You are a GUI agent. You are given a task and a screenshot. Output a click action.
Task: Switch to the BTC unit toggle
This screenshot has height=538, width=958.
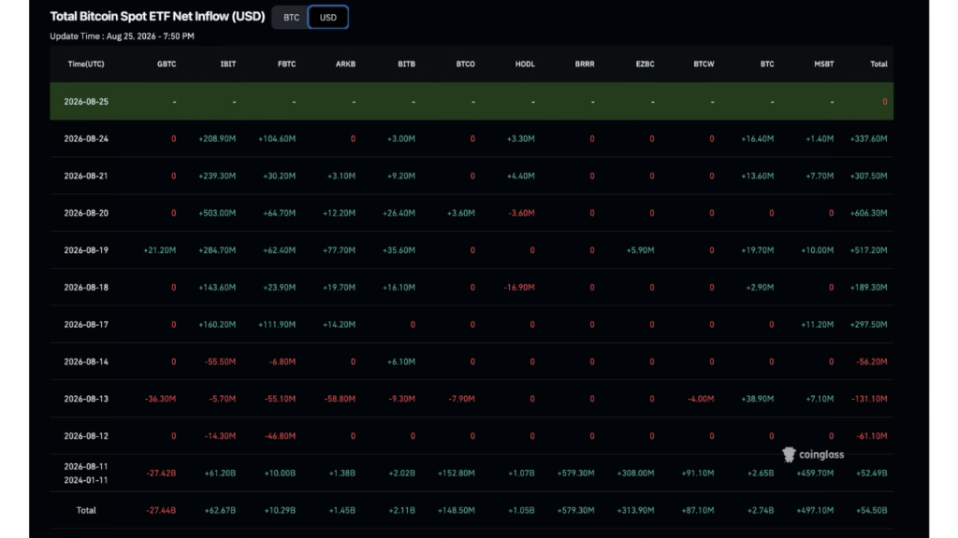click(x=291, y=17)
